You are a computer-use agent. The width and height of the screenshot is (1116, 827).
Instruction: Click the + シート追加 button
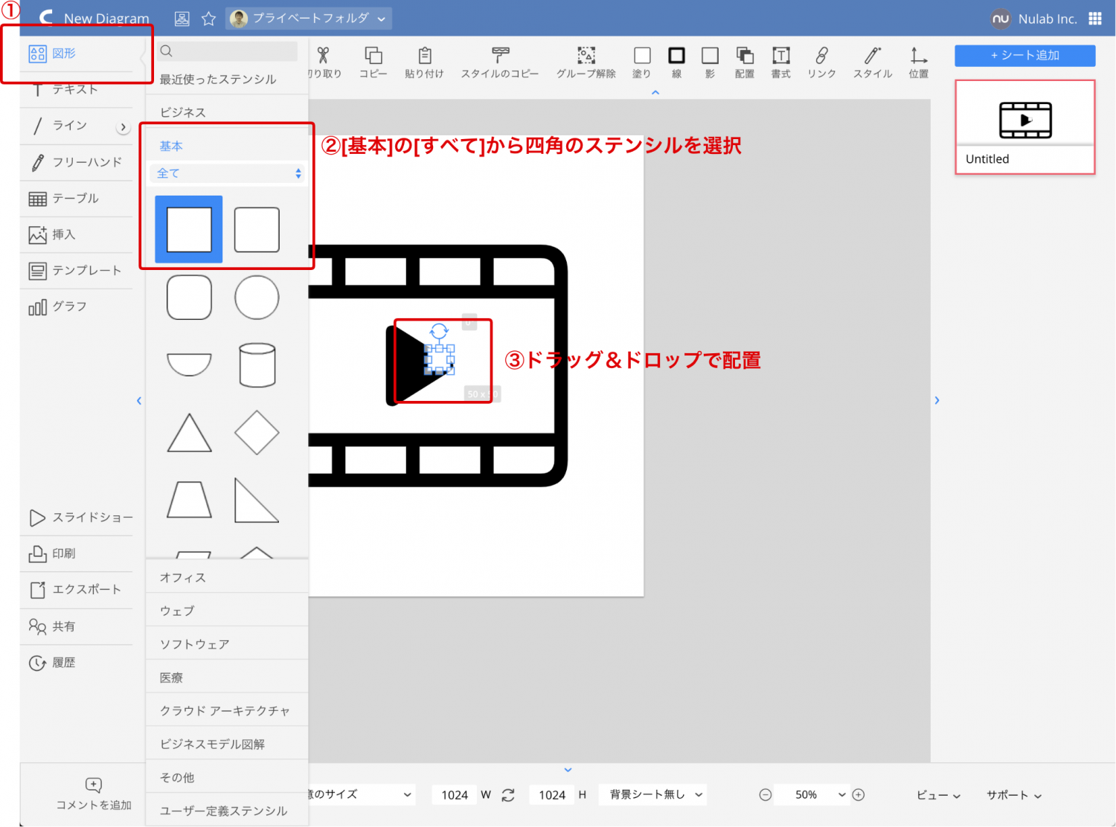tap(1024, 56)
